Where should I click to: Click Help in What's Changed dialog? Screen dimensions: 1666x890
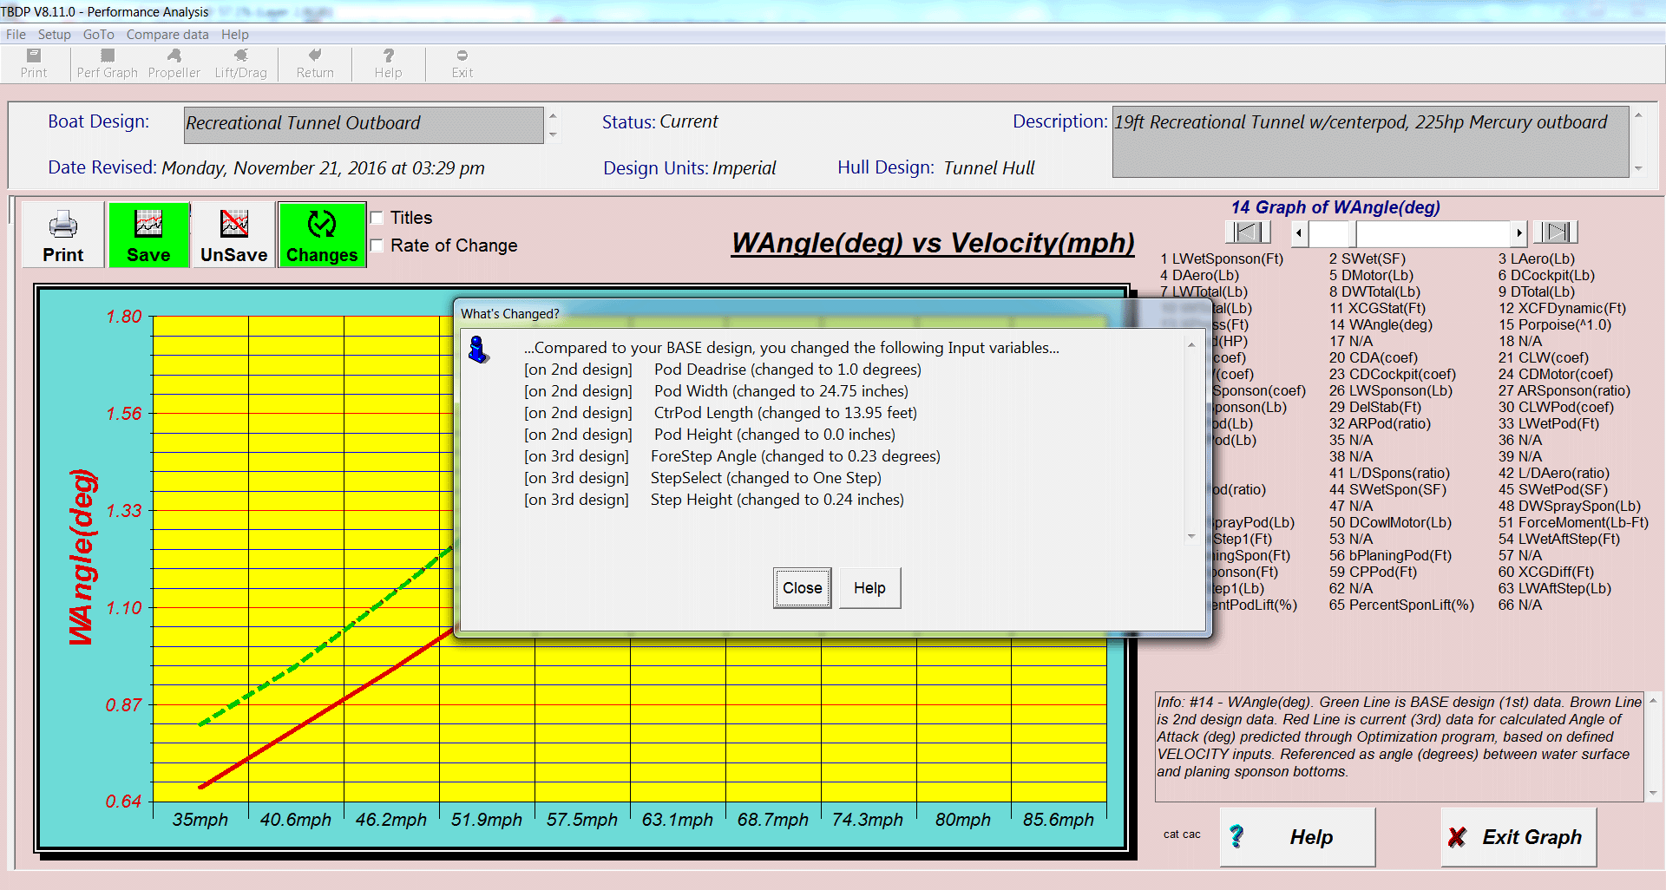tap(869, 588)
